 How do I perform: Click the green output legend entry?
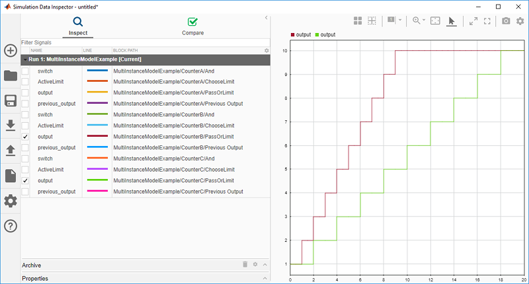click(x=325, y=35)
